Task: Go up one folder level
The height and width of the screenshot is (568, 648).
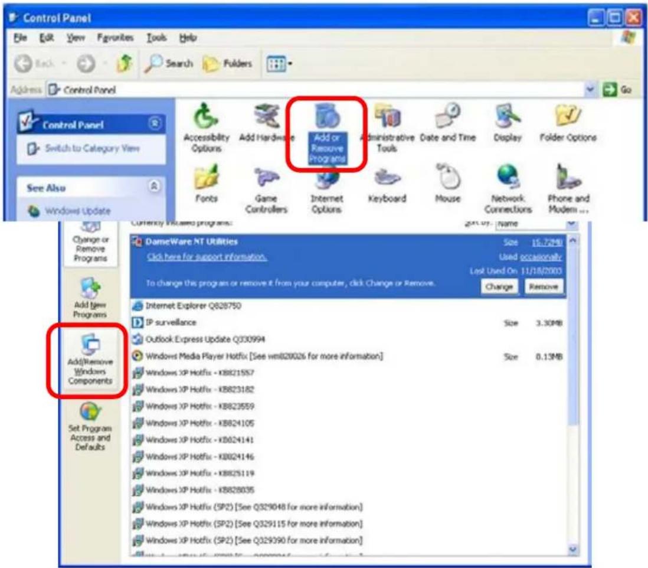Action: [125, 64]
